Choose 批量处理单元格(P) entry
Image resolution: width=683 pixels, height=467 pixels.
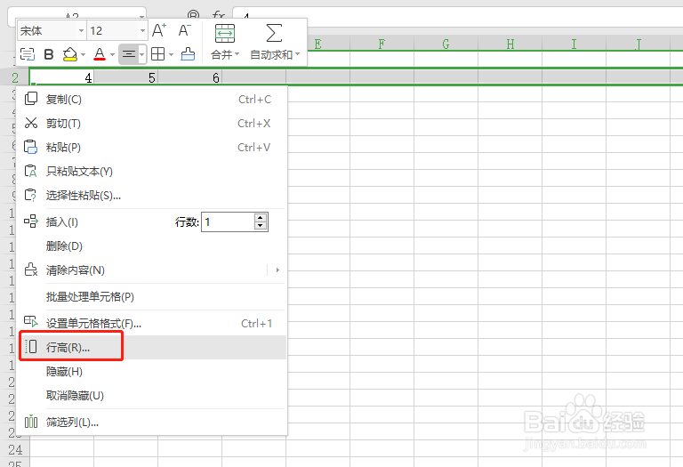151,297
